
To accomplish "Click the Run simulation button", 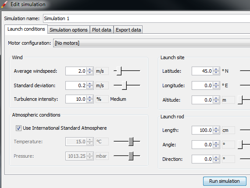I will pos(225,181).
